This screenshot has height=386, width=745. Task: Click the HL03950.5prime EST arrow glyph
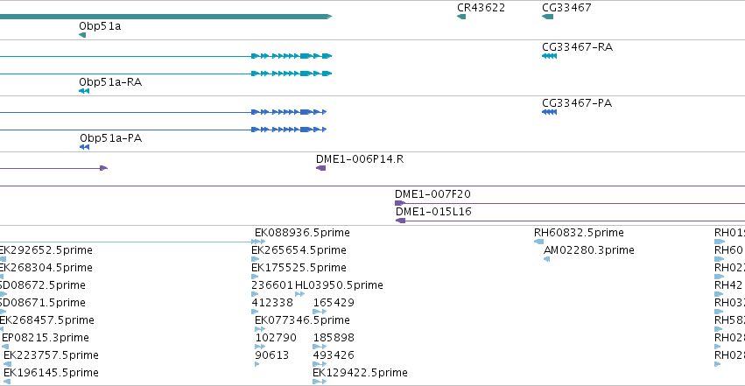pos(299,294)
